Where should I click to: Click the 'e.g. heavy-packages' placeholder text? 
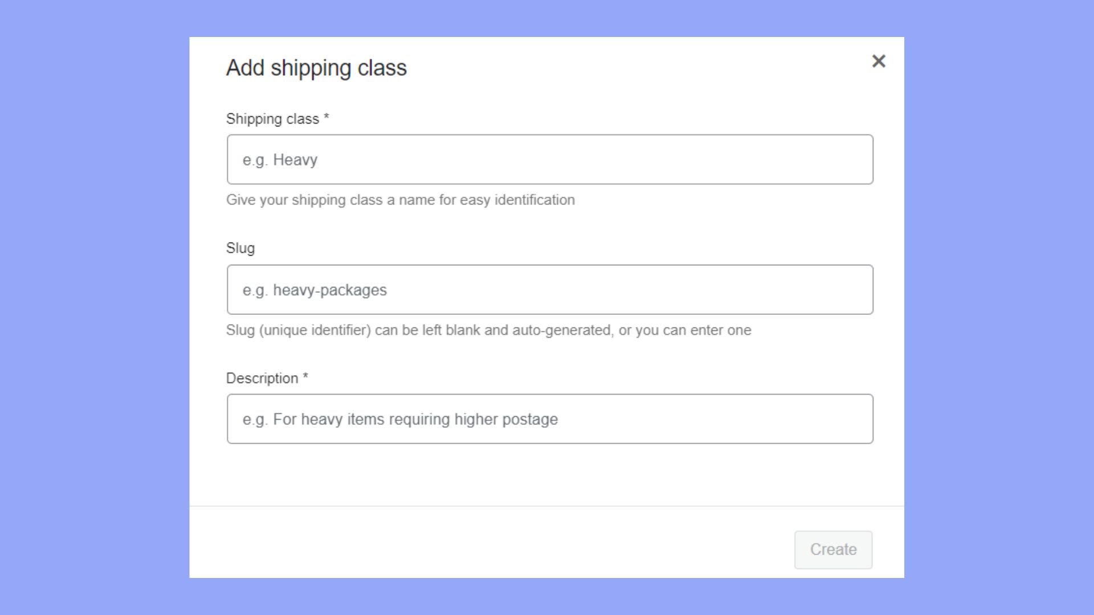point(315,290)
